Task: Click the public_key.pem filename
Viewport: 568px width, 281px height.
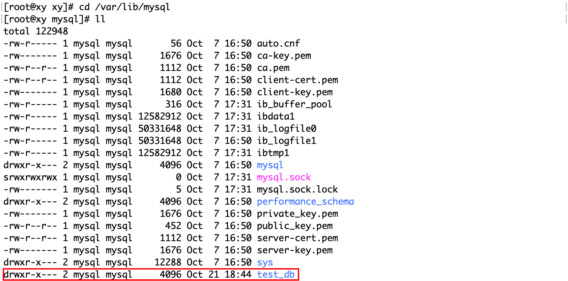Action: tap(295, 226)
